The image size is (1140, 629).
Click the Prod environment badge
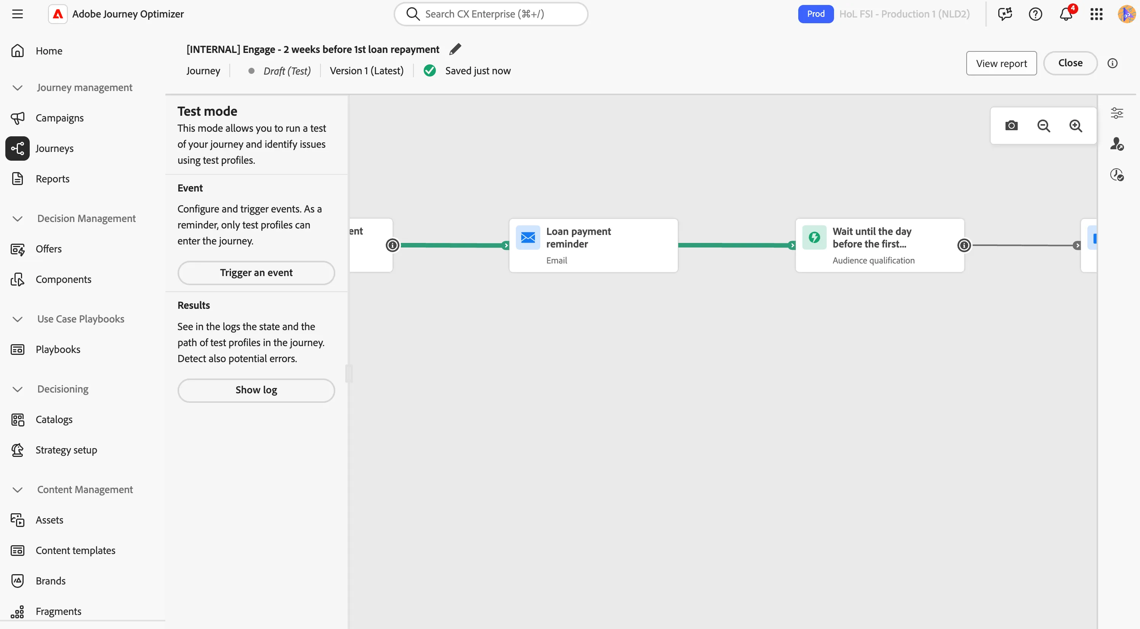click(816, 14)
